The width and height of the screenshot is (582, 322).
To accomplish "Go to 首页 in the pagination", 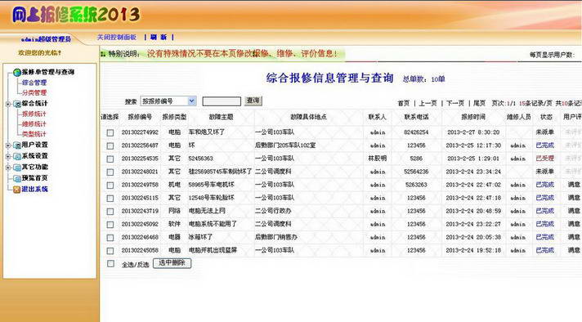I will [x=404, y=103].
